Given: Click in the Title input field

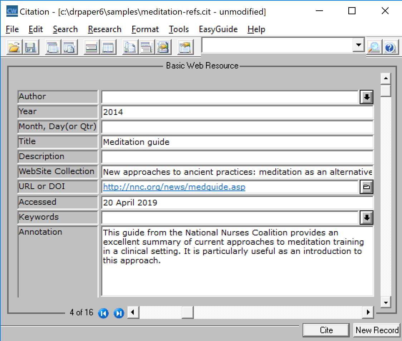Looking at the screenshot, I should click(x=237, y=142).
